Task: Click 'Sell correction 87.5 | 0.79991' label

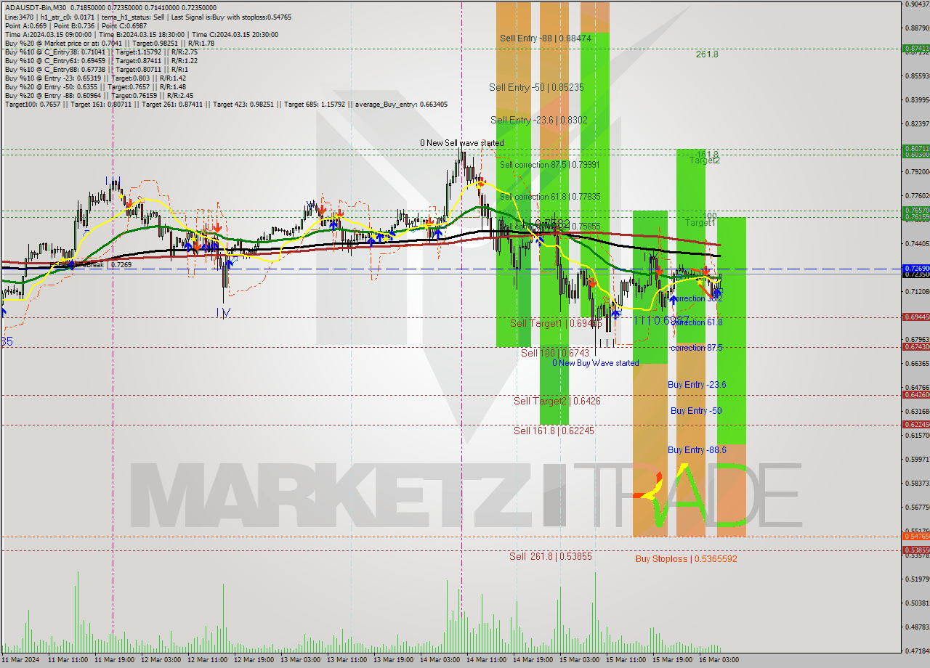Action: tap(549, 165)
